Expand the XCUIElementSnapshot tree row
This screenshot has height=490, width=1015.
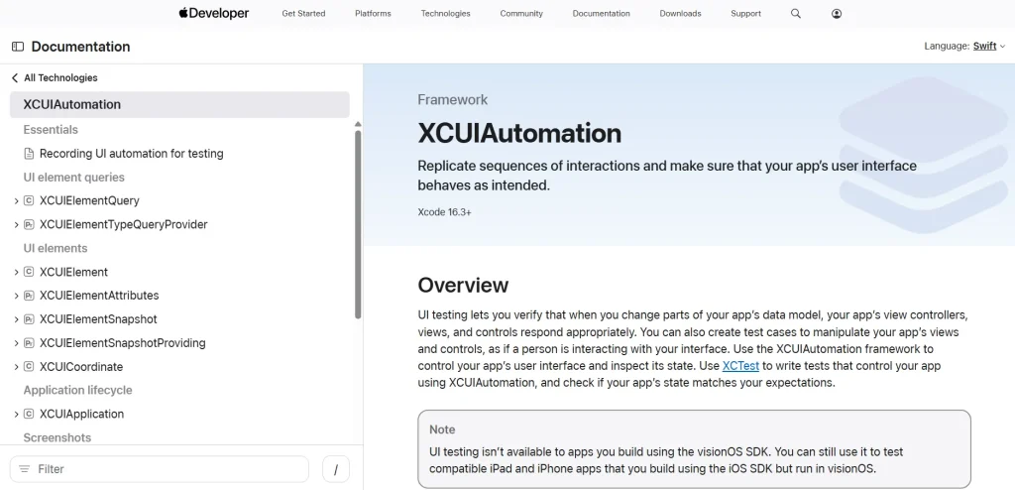[x=16, y=318]
